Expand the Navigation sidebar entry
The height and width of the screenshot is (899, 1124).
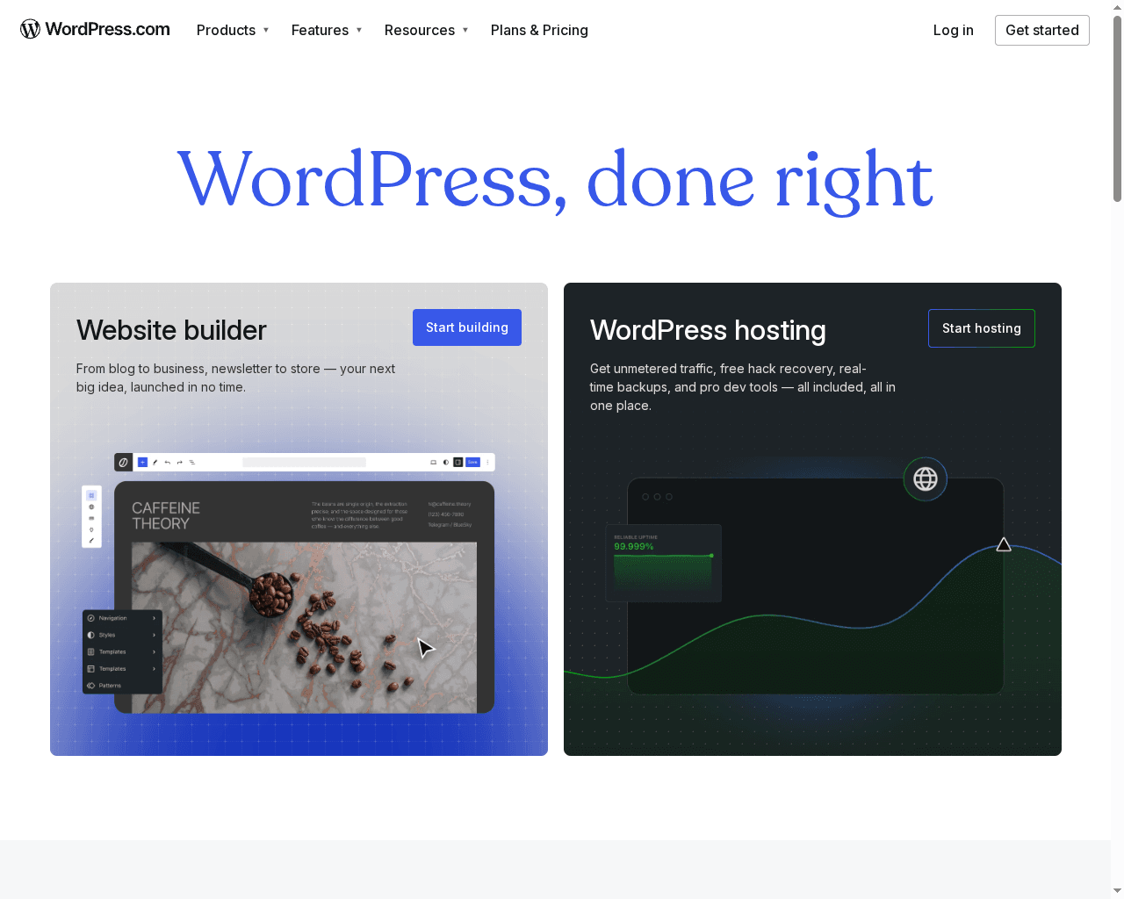121,617
